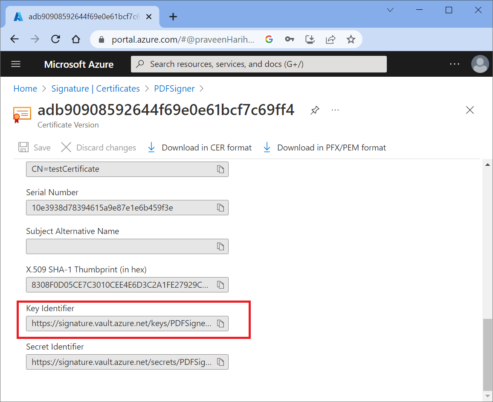Click the install app icon in address bar
This screenshot has height=402, width=493.
pyautogui.click(x=310, y=39)
